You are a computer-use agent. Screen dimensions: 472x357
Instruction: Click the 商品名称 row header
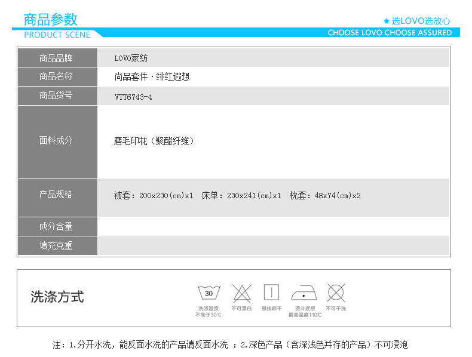56,76
